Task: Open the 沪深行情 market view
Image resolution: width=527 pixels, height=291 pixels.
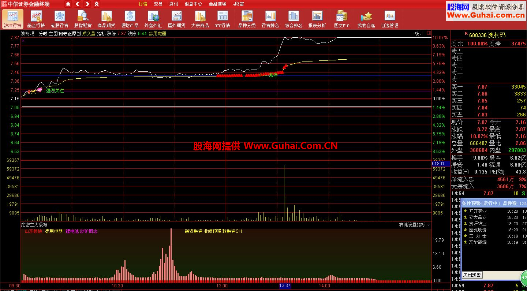Action: (12, 19)
